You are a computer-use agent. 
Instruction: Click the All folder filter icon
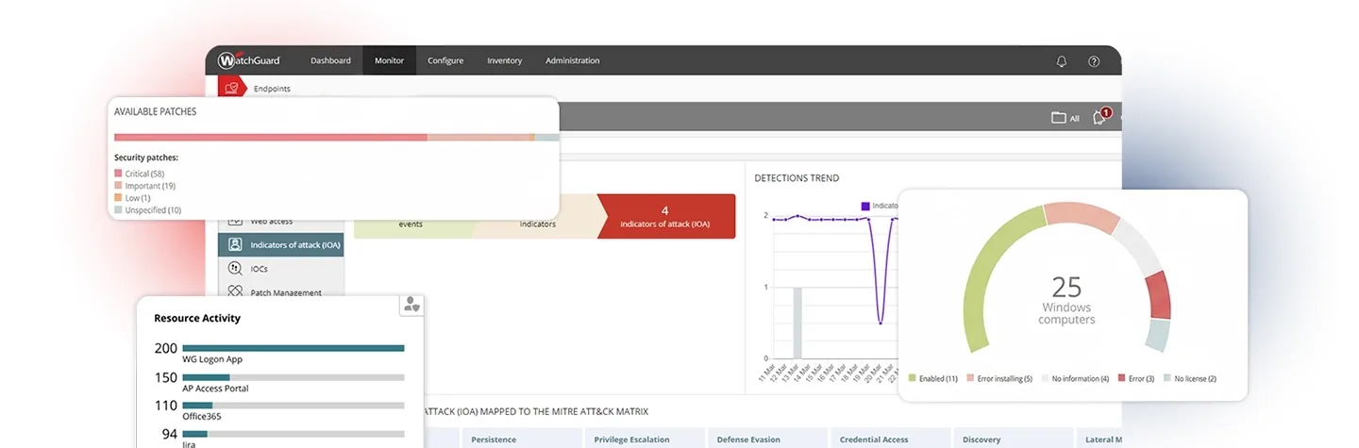[x=1059, y=118]
